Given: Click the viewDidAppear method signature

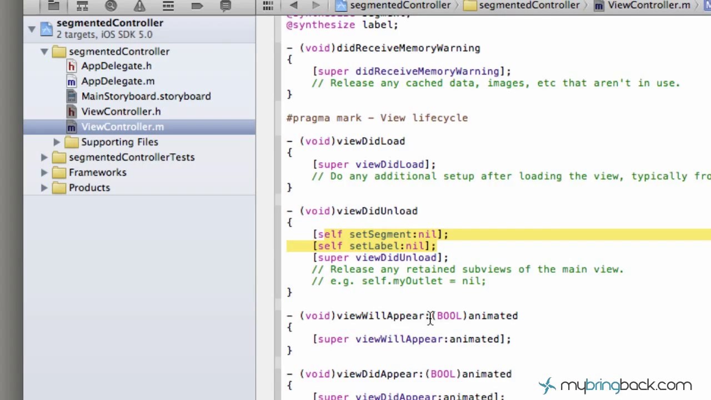Looking at the screenshot, I should pos(399,374).
